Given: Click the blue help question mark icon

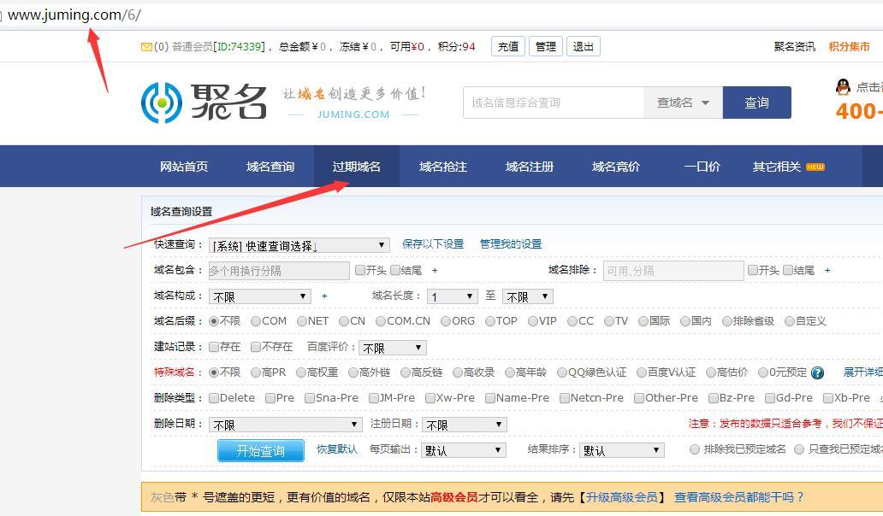Looking at the screenshot, I should pos(817,372).
